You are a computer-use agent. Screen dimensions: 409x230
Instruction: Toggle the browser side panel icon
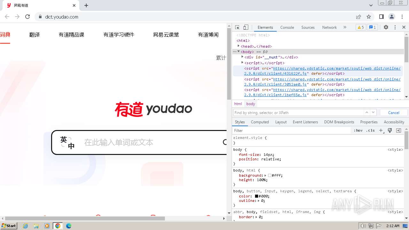[381, 17]
